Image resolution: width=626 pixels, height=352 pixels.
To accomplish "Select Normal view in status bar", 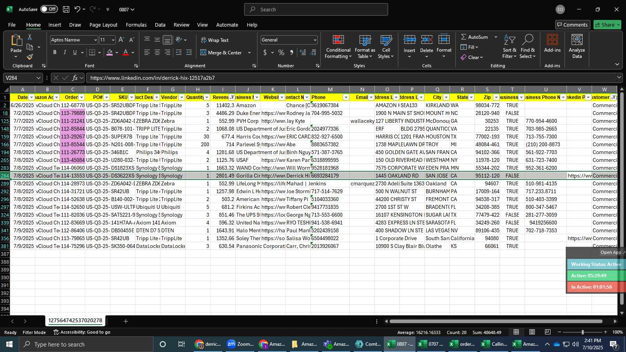I will (x=516, y=332).
